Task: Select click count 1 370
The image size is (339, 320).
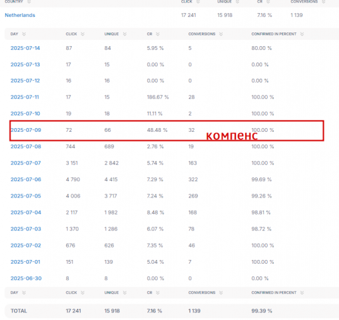Action: pyautogui.click(x=72, y=229)
